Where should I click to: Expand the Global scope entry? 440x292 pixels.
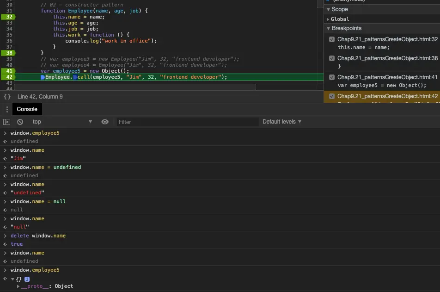click(328, 19)
